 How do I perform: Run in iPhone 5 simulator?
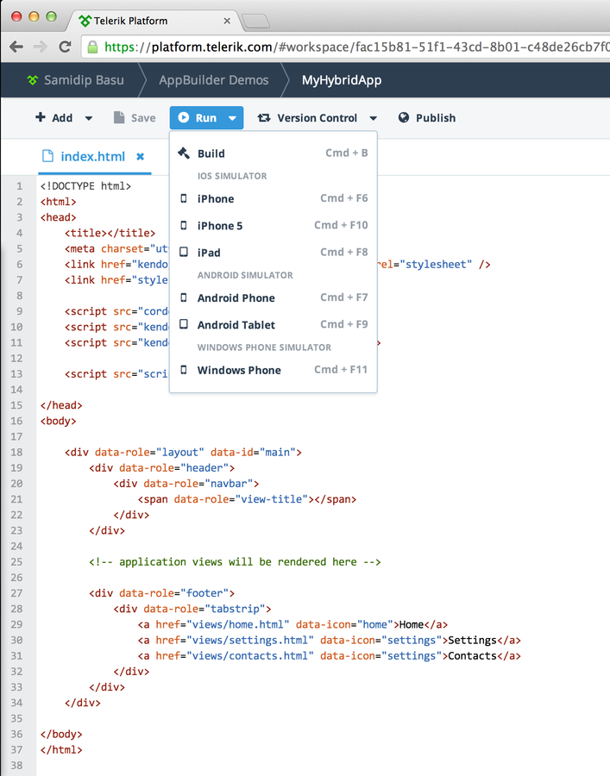273,226
